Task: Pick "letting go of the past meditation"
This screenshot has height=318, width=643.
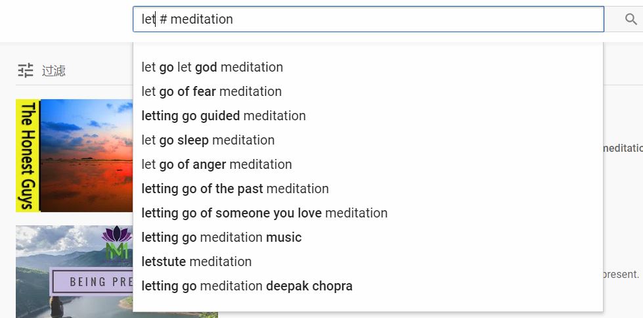Action: (x=235, y=189)
